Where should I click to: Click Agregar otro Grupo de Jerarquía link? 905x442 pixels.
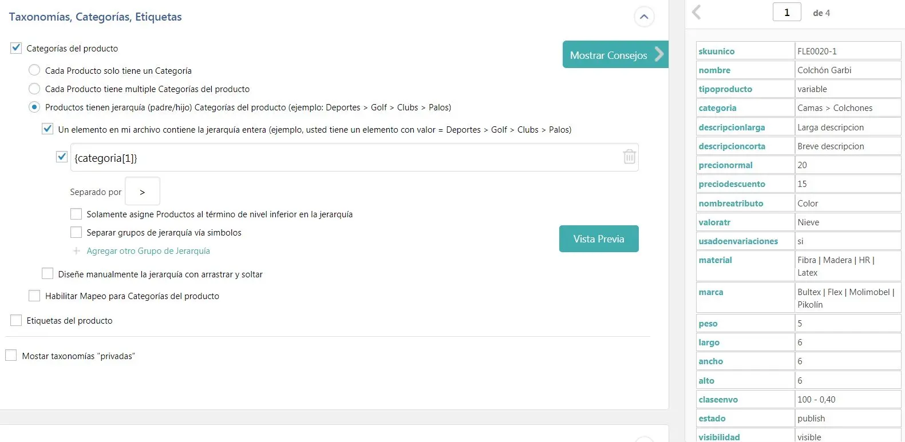(x=148, y=251)
